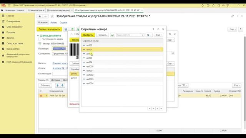Move row up arrow in goods table

(58, 85)
